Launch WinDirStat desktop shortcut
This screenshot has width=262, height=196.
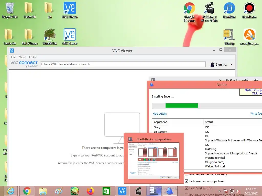[50, 37]
